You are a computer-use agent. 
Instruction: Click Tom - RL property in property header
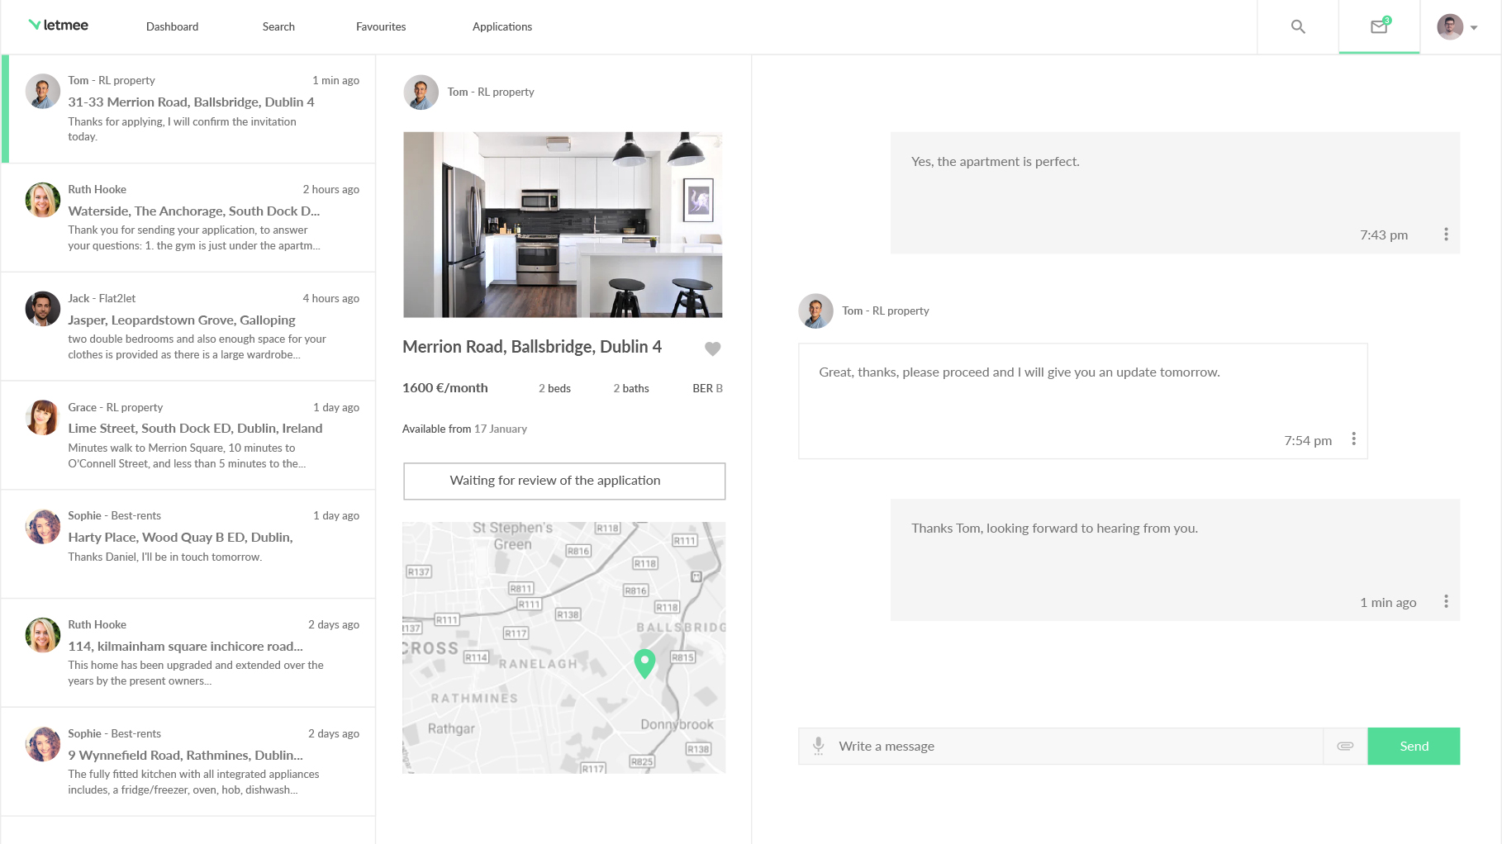[491, 92]
